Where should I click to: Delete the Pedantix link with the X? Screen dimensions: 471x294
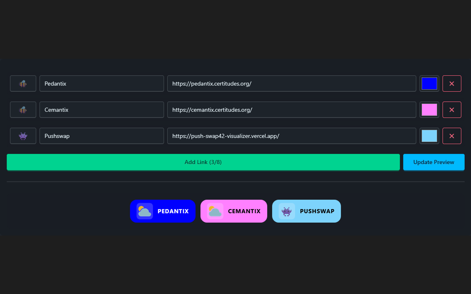click(x=452, y=83)
